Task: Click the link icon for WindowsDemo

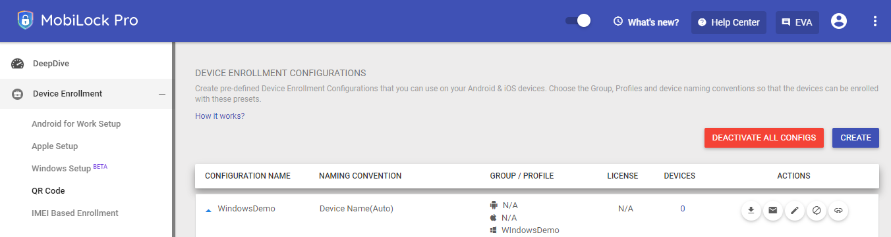Action: coord(838,211)
